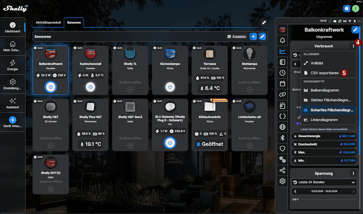Toggle power of Kaninchenstall card
363x214 pixels.
[x=90, y=87]
